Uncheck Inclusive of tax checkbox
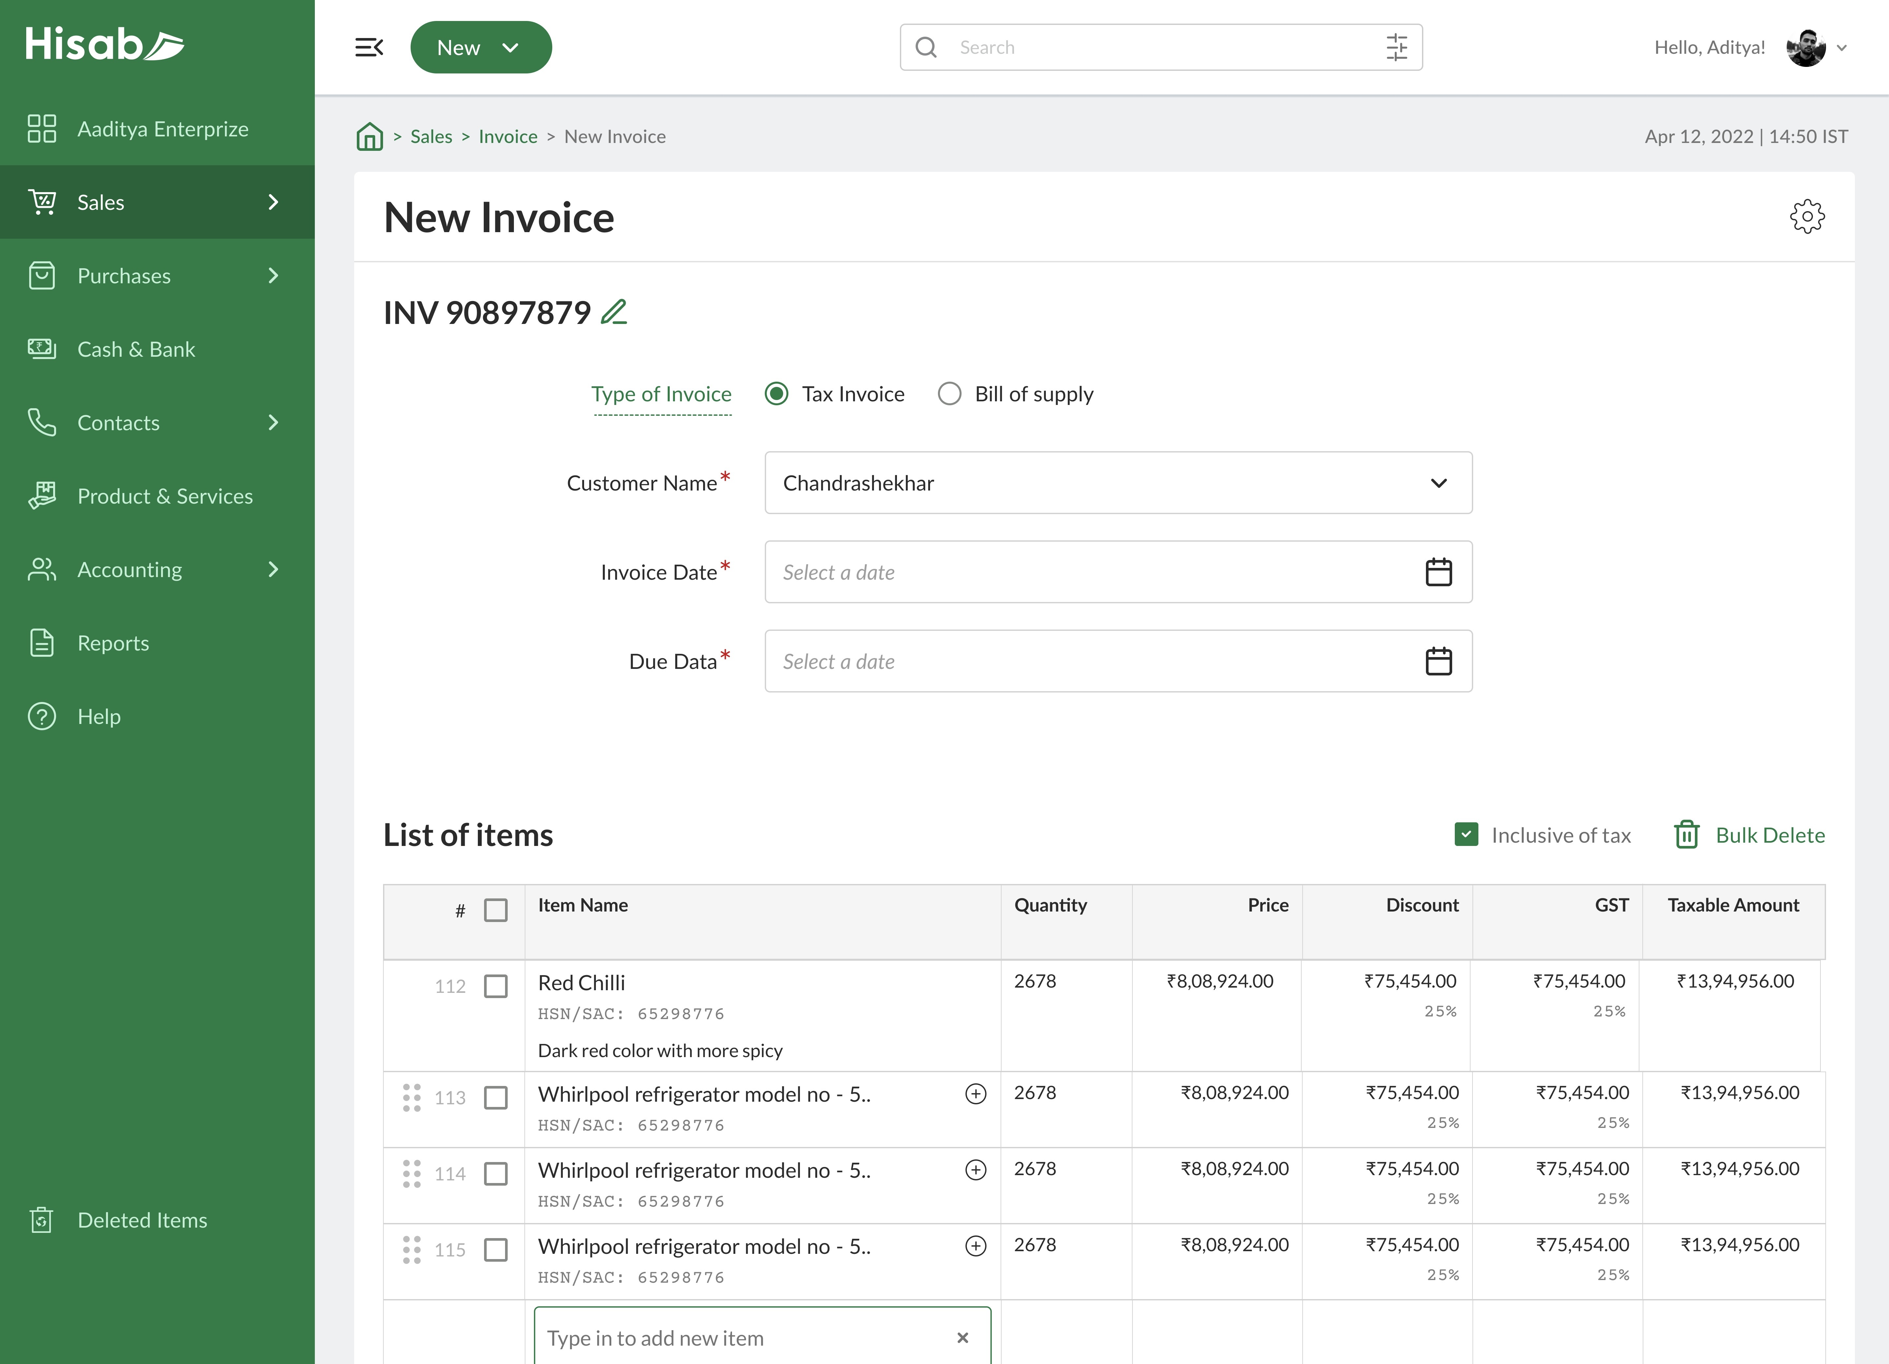This screenshot has width=1889, height=1364. click(x=1466, y=834)
